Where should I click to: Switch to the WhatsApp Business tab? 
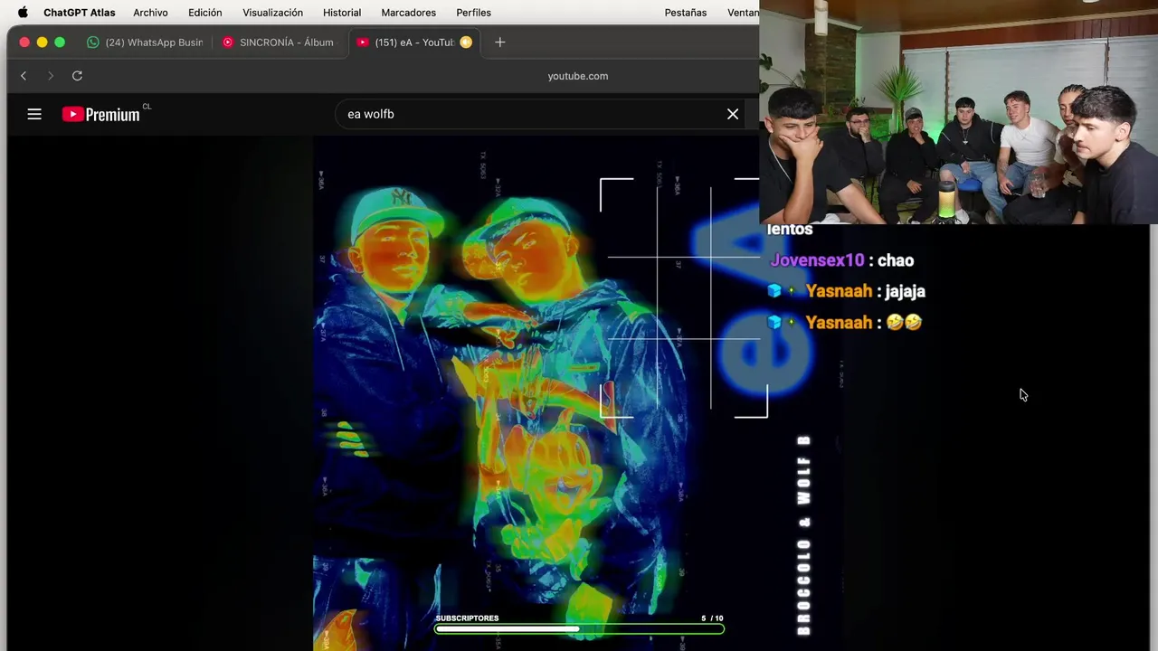pos(145,42)
